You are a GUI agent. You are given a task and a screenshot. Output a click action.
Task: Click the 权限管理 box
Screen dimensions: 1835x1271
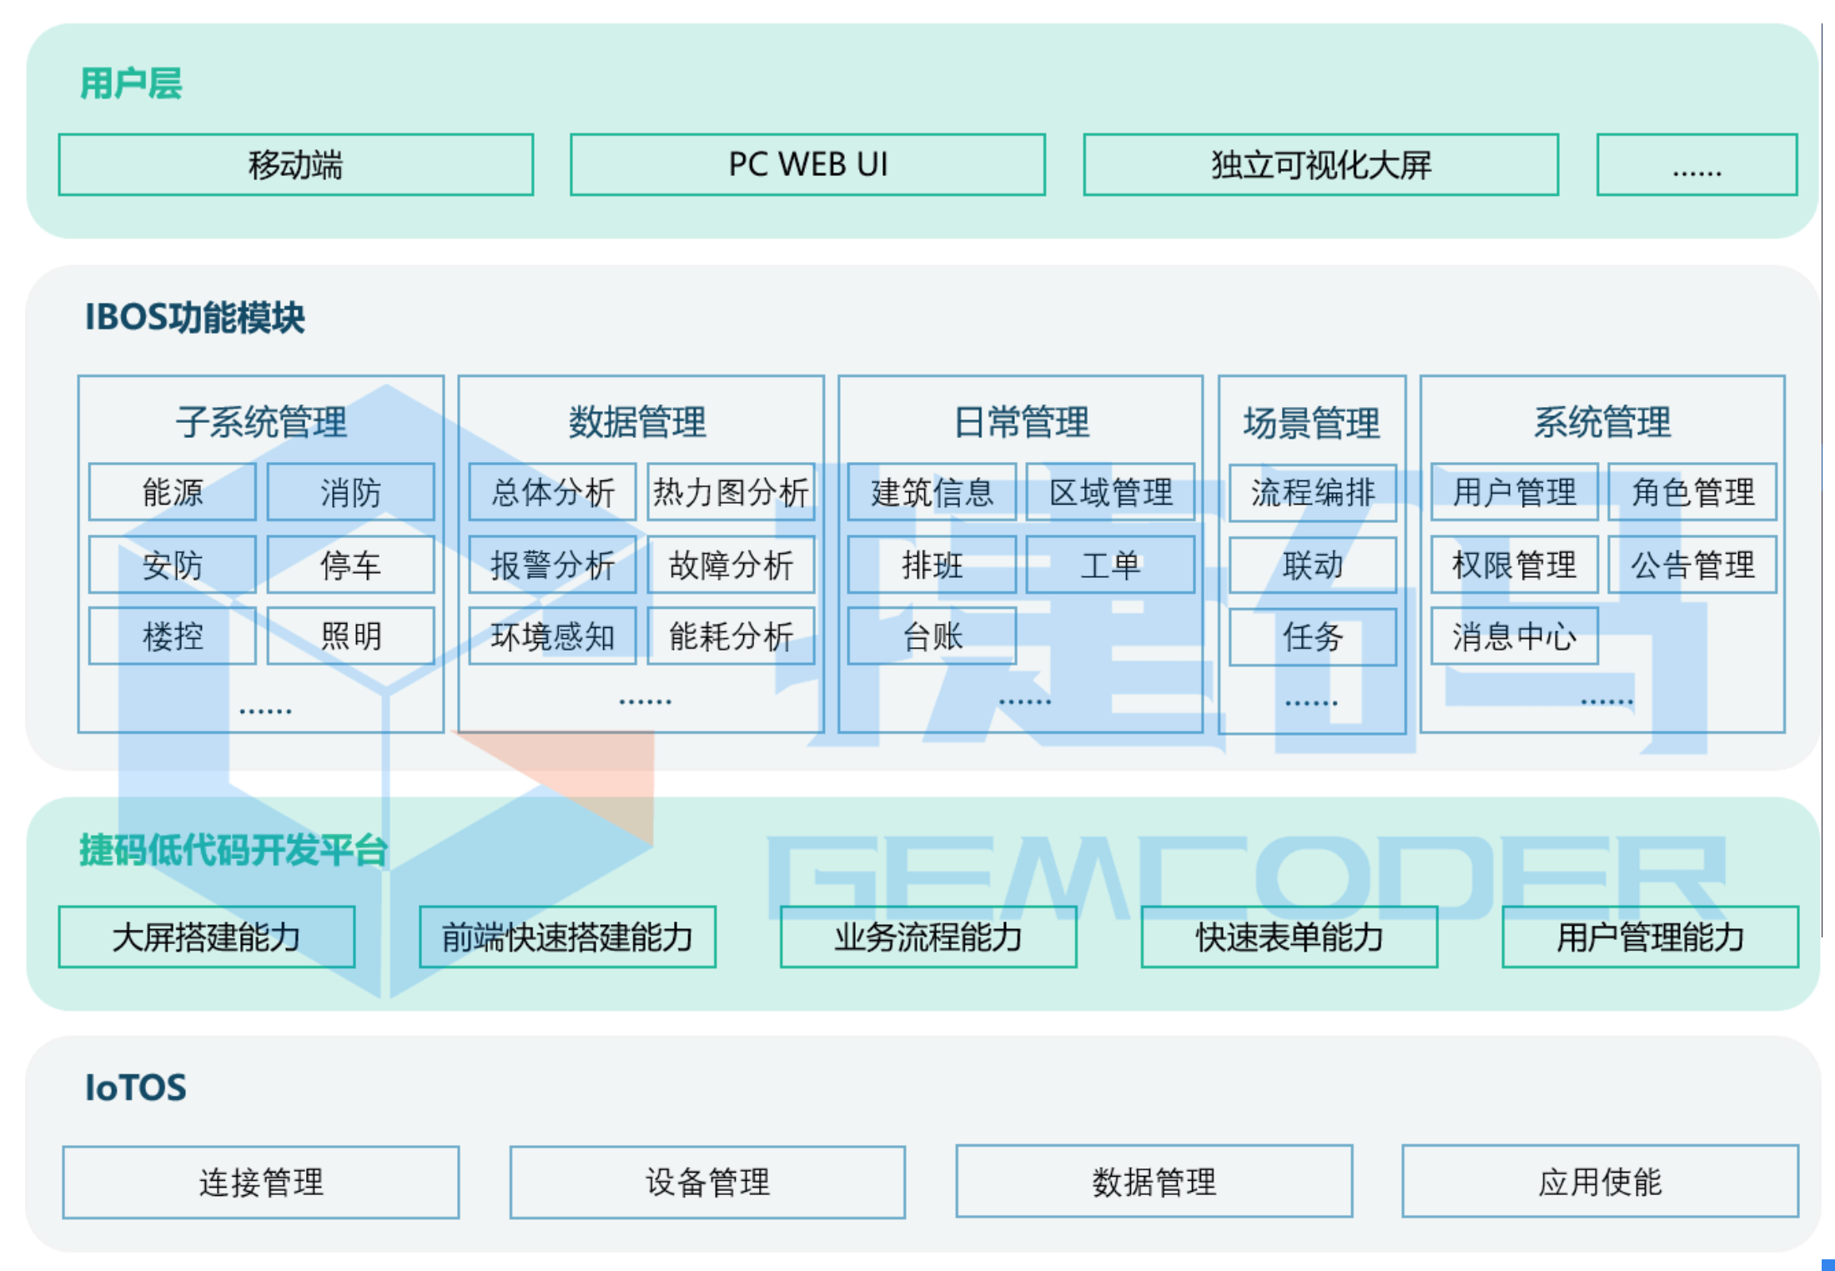pyautogui.click(x=1514, y=565)
